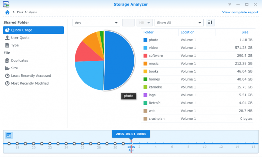Open the Duplicates file report

[19, 60]
